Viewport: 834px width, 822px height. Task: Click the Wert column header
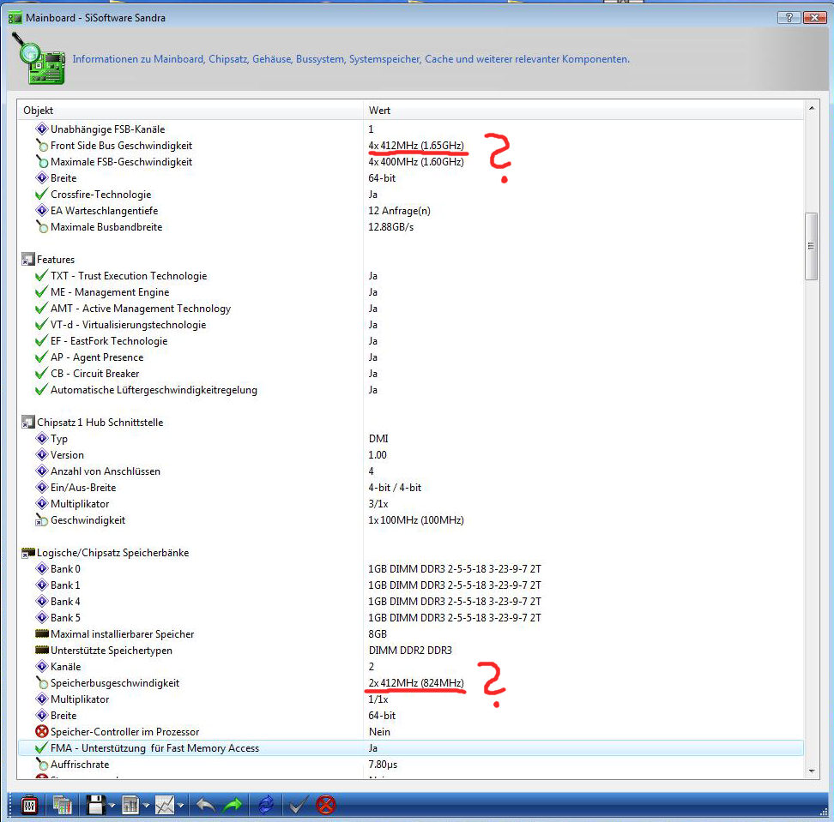click(x=583, y=110)
